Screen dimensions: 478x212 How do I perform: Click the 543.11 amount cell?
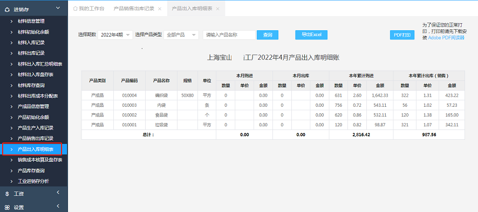click(x=380, y=105)
